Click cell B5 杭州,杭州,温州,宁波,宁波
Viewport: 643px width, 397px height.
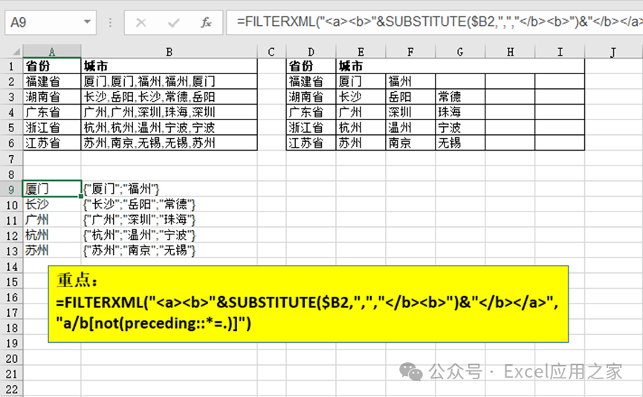pos(169,128)
